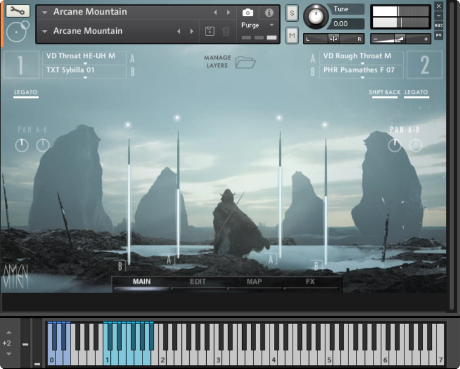
Task: Switch to the MAP tab
Action: pyautogui.click(x=254, y=282)
